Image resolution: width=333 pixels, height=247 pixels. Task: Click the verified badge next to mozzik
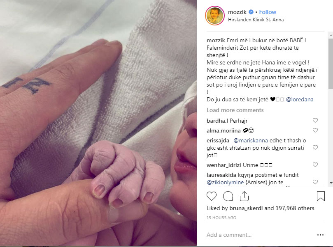click(x=251, y=12)
